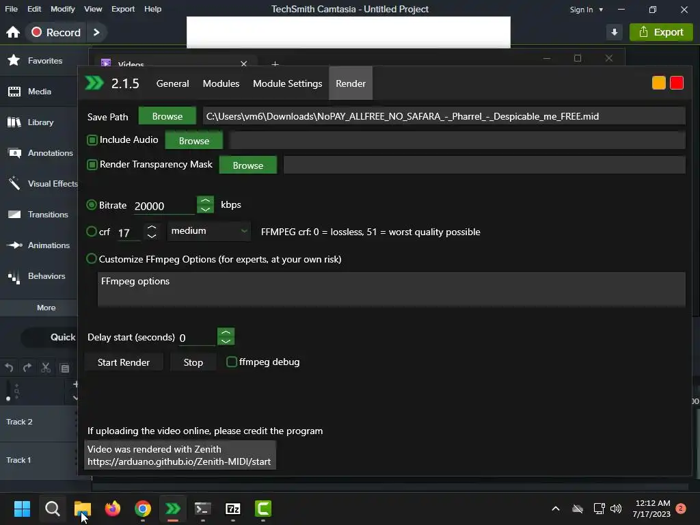Open the Edit menu
Viewport: 700px width, 525px height.
click(x=34, y=9)
